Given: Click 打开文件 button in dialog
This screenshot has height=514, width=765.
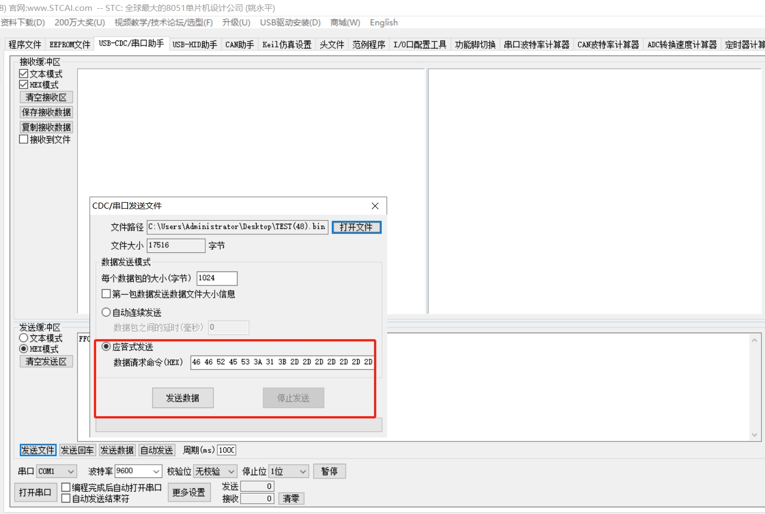Looking at the screenshot, I should [357, 227].
